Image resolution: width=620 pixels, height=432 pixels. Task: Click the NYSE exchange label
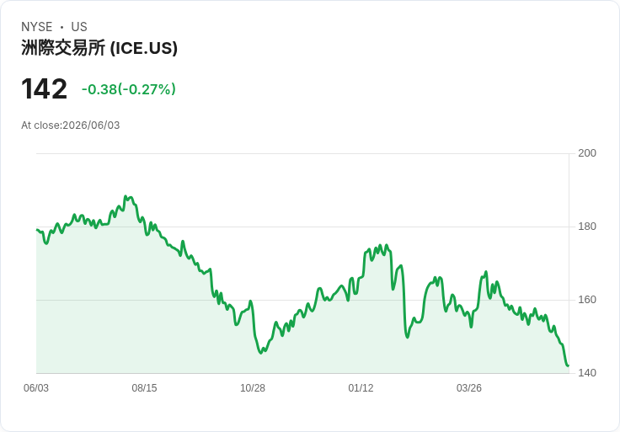tap(37, 27)
